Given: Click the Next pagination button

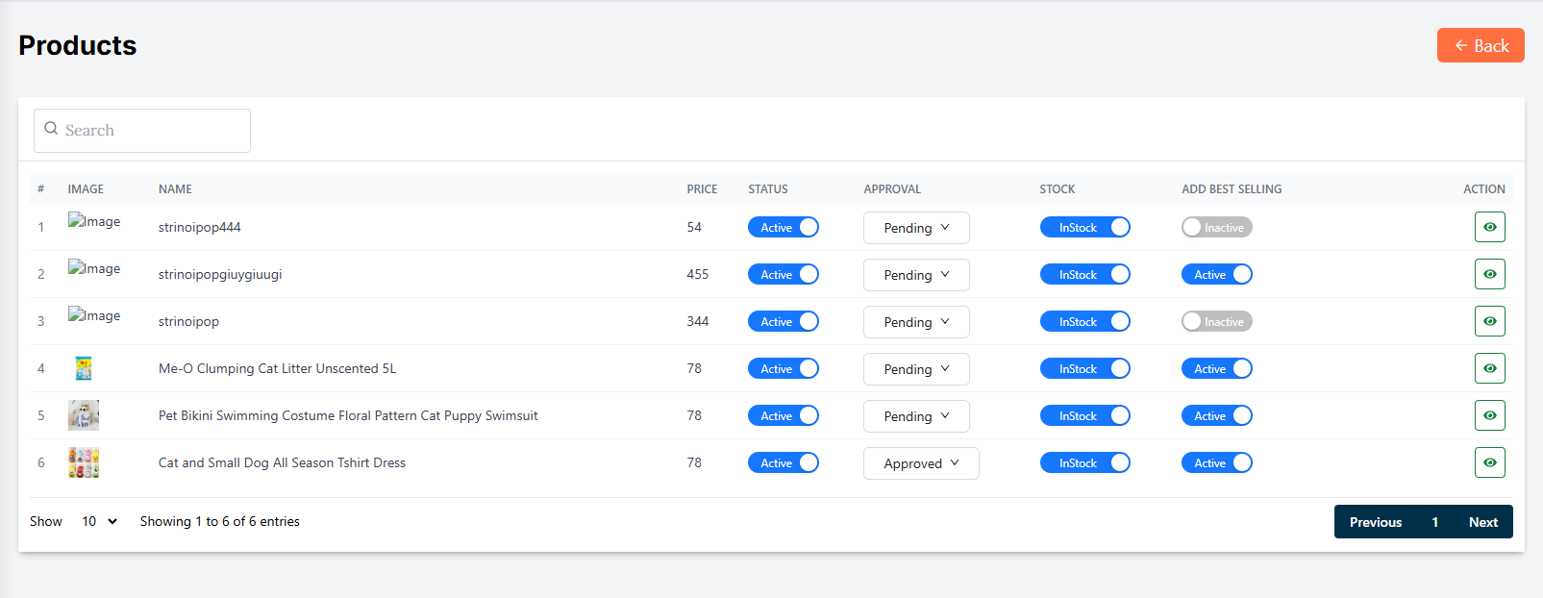Looking at the screenshot, I should [1482, 522].
